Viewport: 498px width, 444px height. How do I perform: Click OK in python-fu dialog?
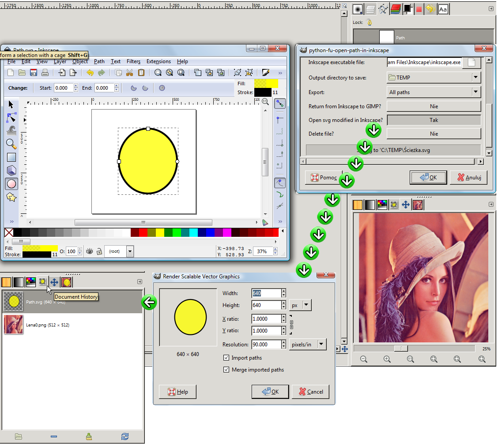coord(428,177)
